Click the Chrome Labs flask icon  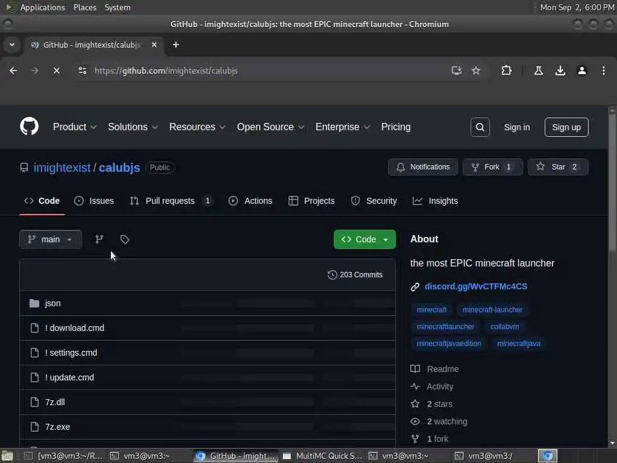pos(539,71)
